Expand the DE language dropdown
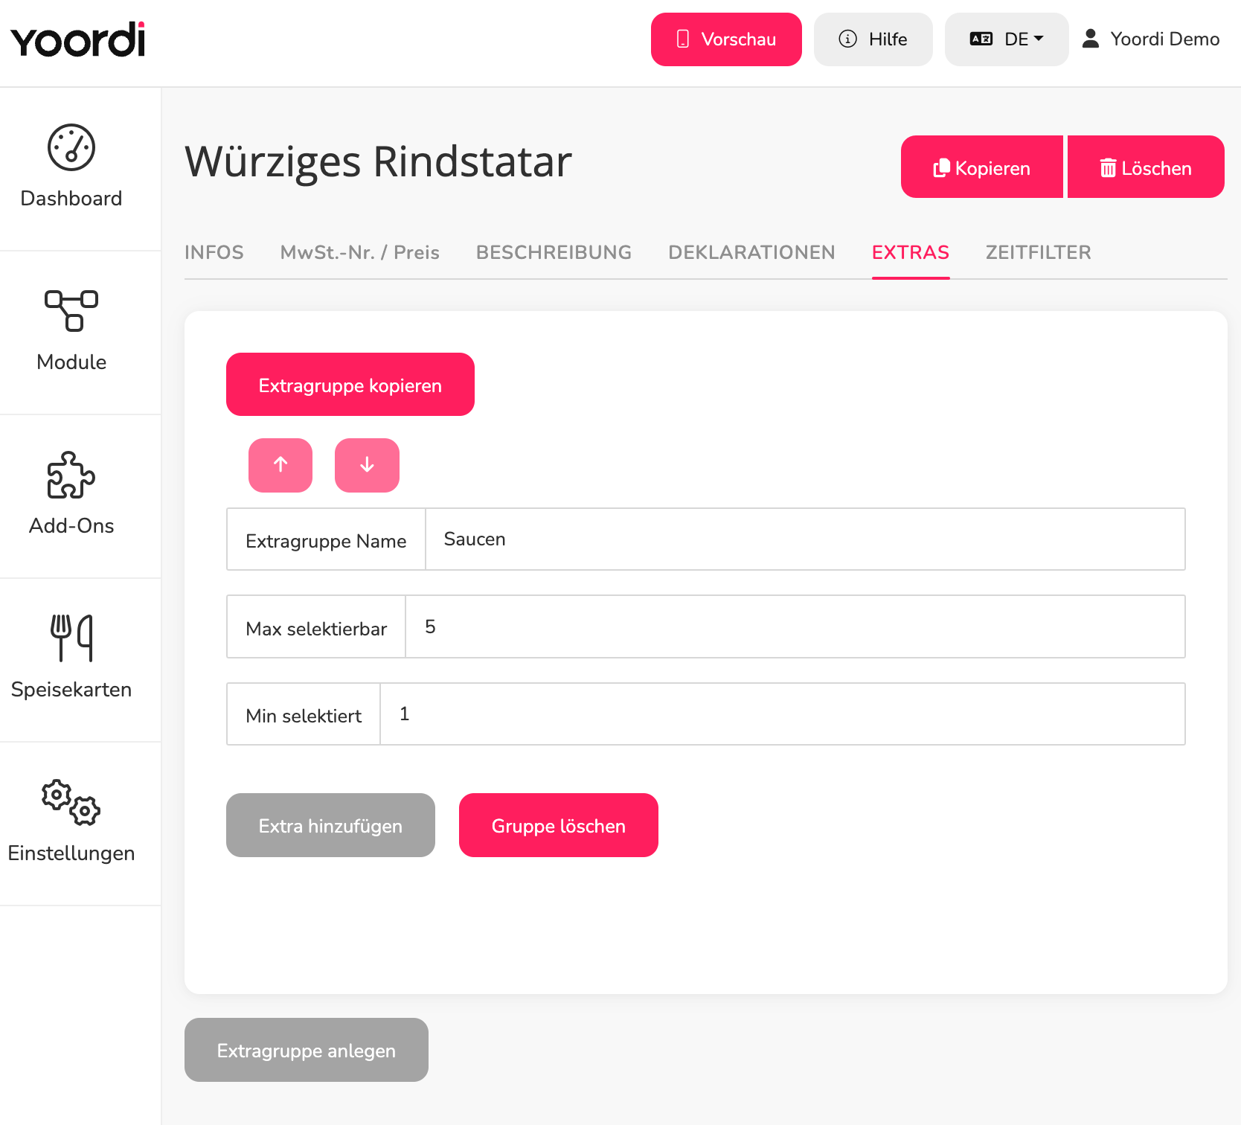Viewport: 1241px width, 1125px height. click(1007, 39)
